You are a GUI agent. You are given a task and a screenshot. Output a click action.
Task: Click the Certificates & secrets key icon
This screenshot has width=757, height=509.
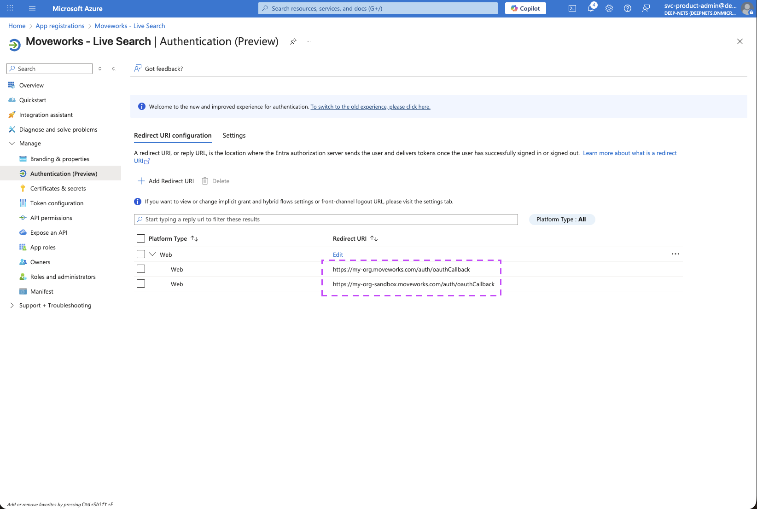click(23, 188)
